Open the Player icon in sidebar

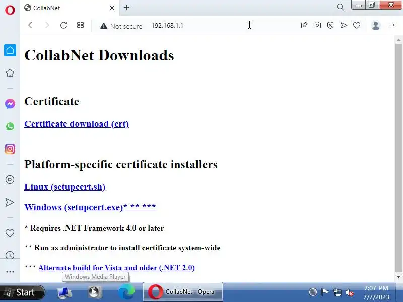coord(10,179)
